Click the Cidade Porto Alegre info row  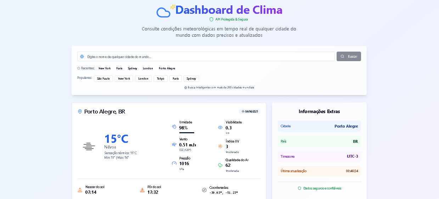pyautogui.click(x=319, y=126)
